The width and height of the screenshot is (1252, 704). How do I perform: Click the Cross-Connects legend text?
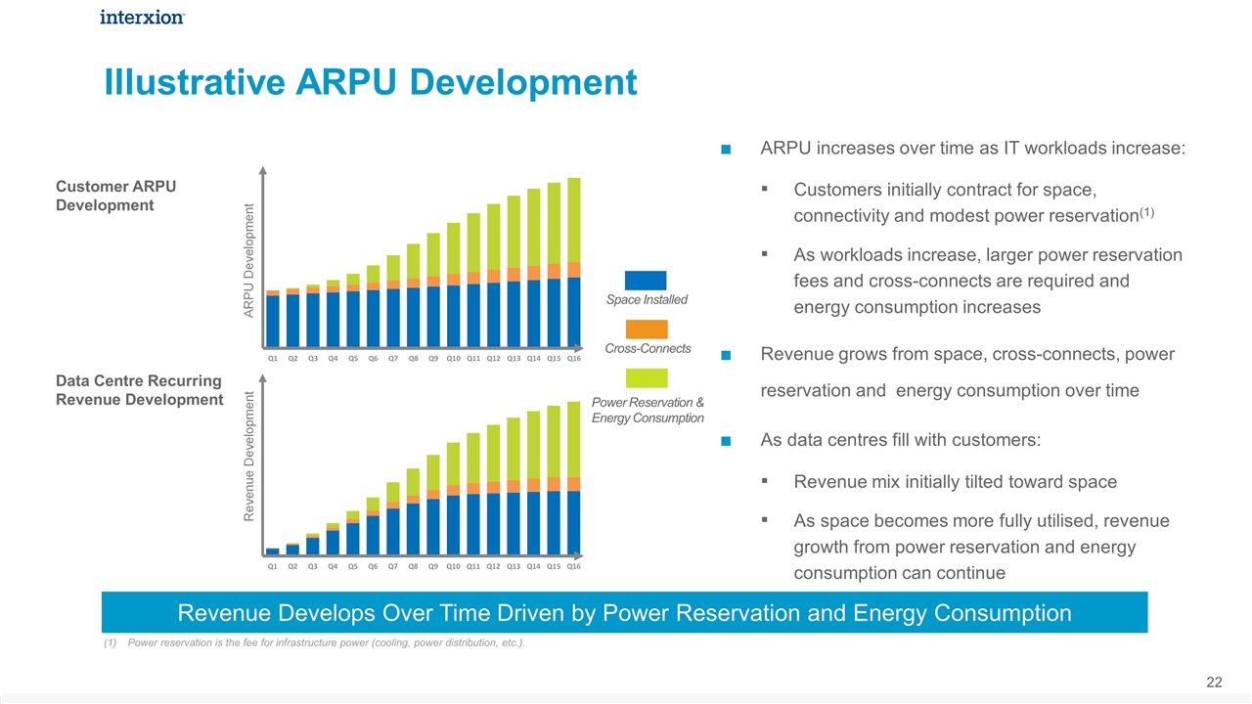(648, 348)
